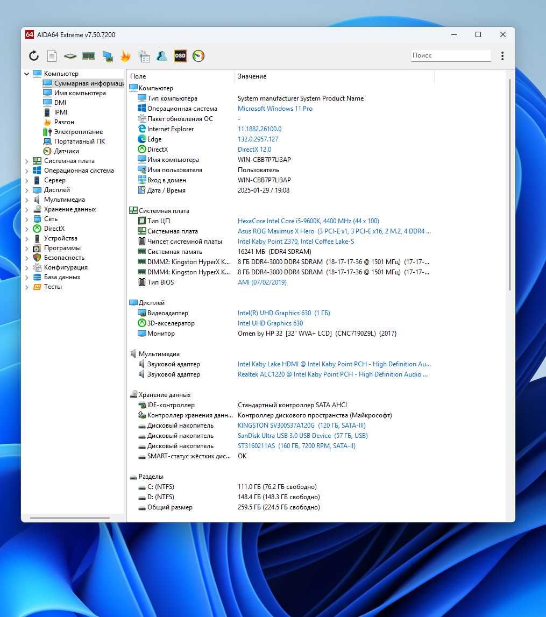The height and width of the screenshot is (617, 546).
Task: Click the network computer toolbar icon
Action: (108, 56)
